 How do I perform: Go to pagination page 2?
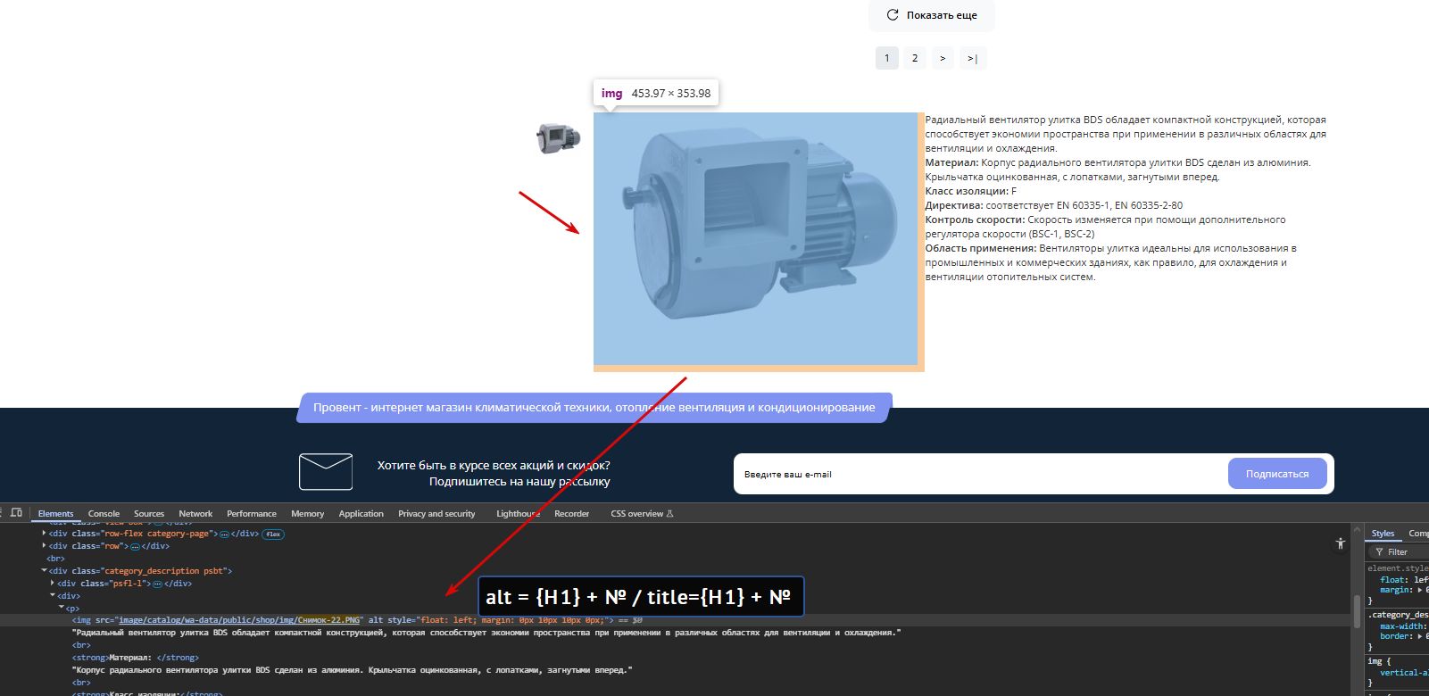914,58
